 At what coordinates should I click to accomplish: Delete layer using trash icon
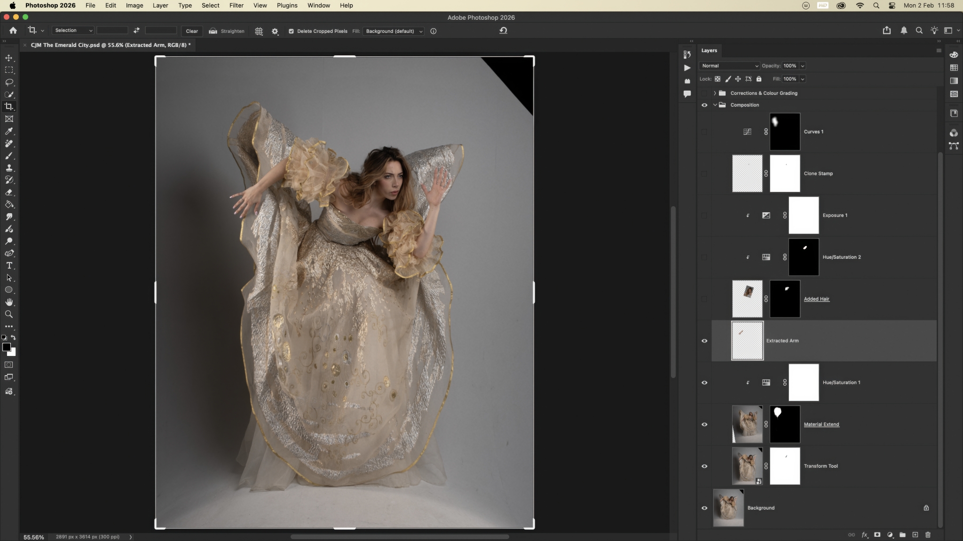[x=928, y=535]
